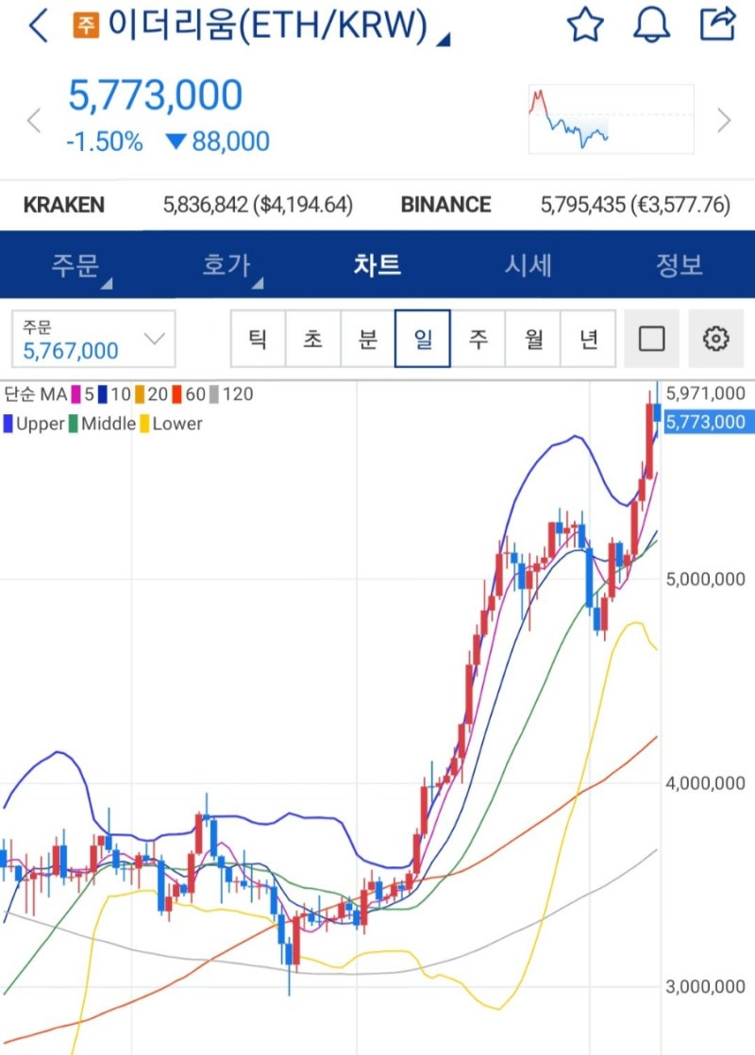Select 주 weekly chart interval
This screenshot has height=1055, width=755.
[478, 339]
